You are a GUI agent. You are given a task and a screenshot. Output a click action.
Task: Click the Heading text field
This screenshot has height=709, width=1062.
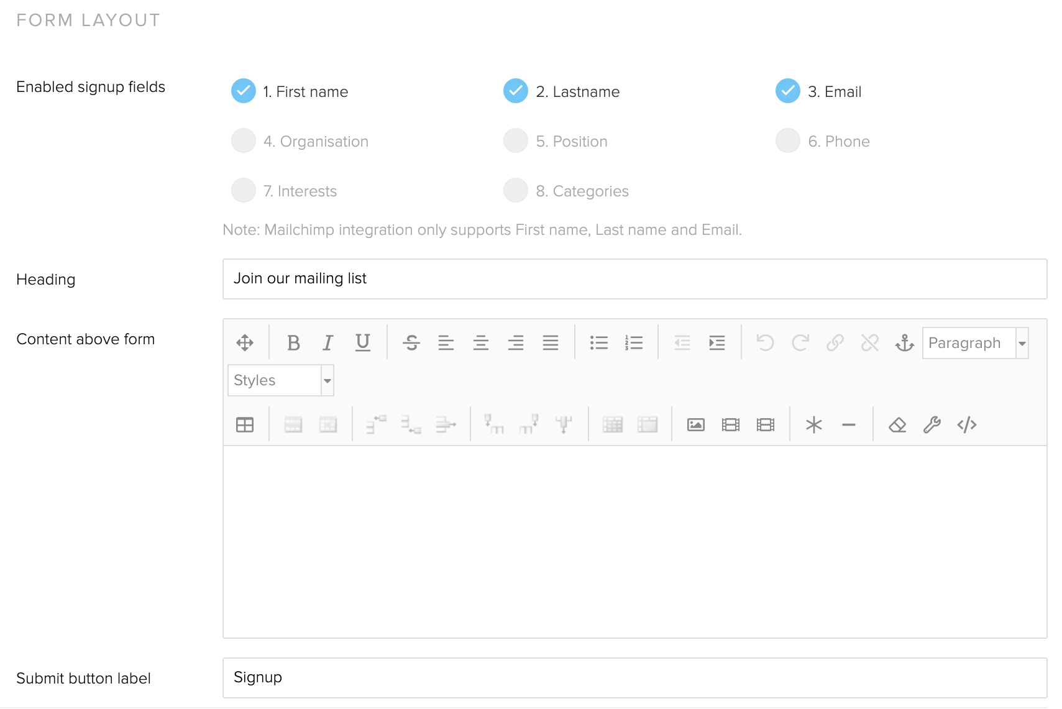[634, 279]
